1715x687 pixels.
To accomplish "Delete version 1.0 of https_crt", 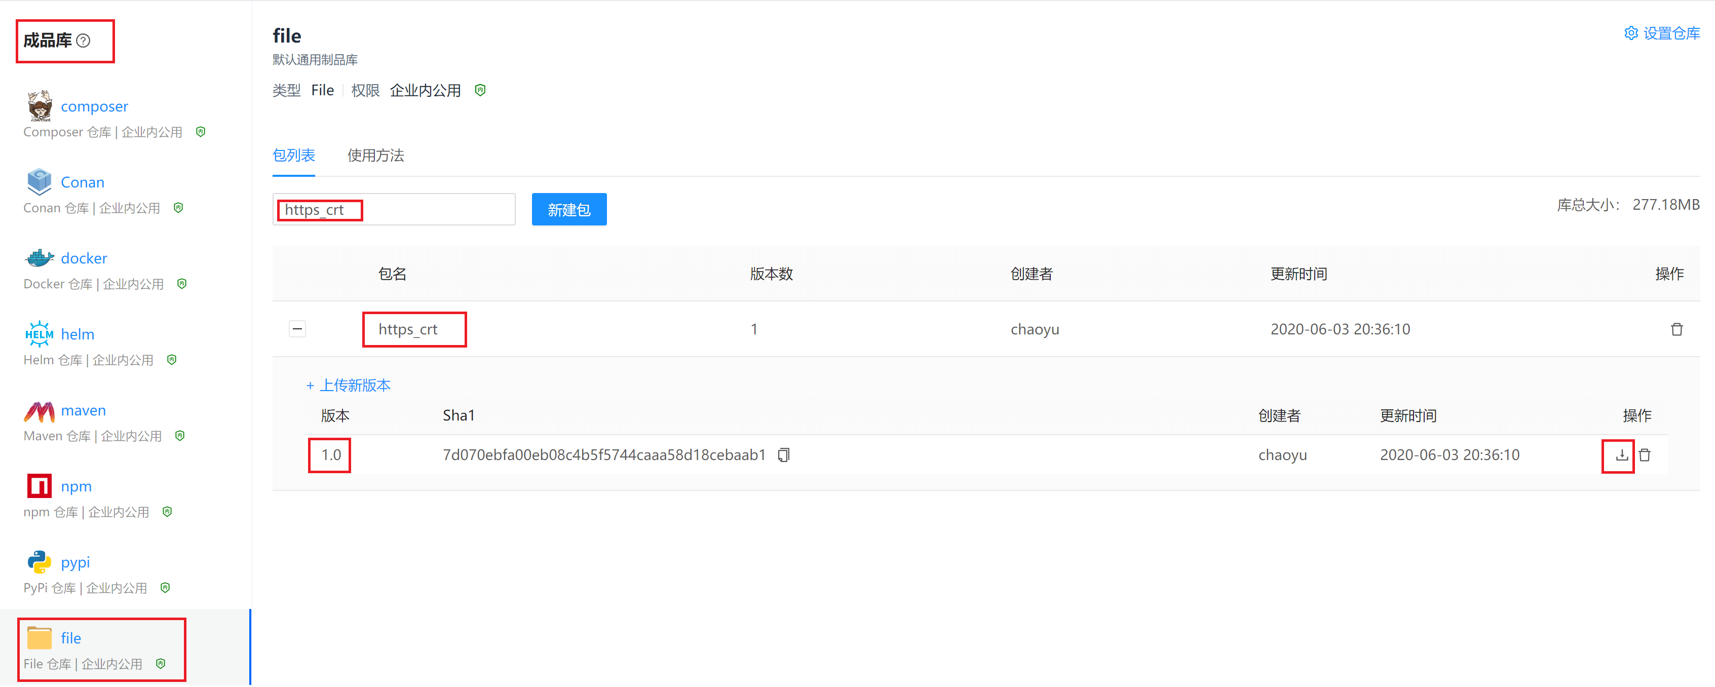I will [x=1645, y=454].
